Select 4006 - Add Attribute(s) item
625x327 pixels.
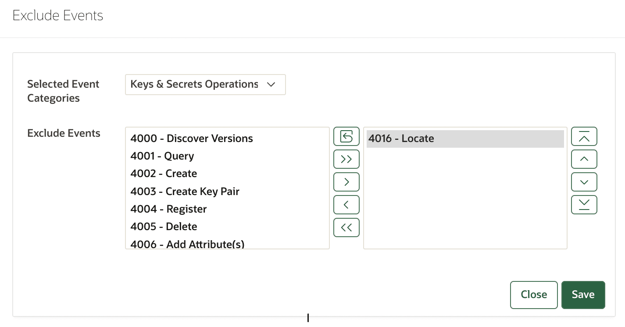[187, 244]
